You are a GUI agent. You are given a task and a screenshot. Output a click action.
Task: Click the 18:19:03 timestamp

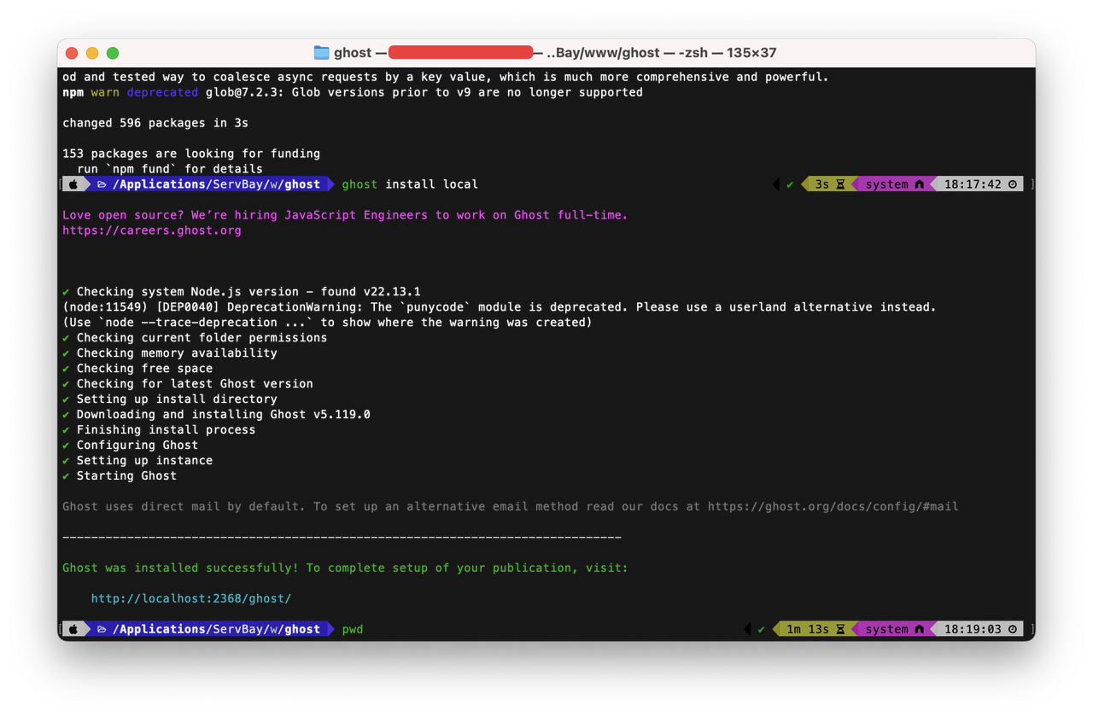point(973,629)
